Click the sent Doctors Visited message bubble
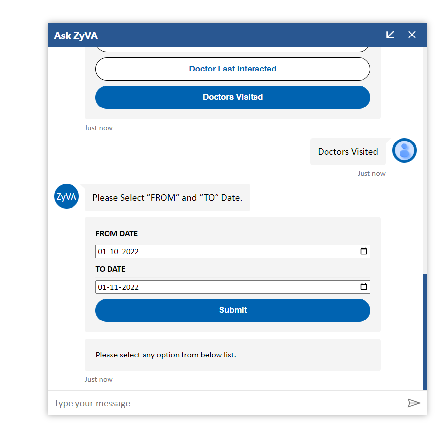The width and height of the screenshot is (436, 427). point(348,151)
